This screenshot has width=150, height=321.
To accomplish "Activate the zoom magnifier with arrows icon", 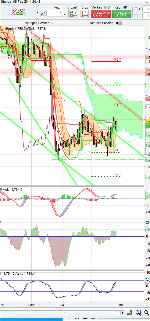I will [x=138, y=312].
